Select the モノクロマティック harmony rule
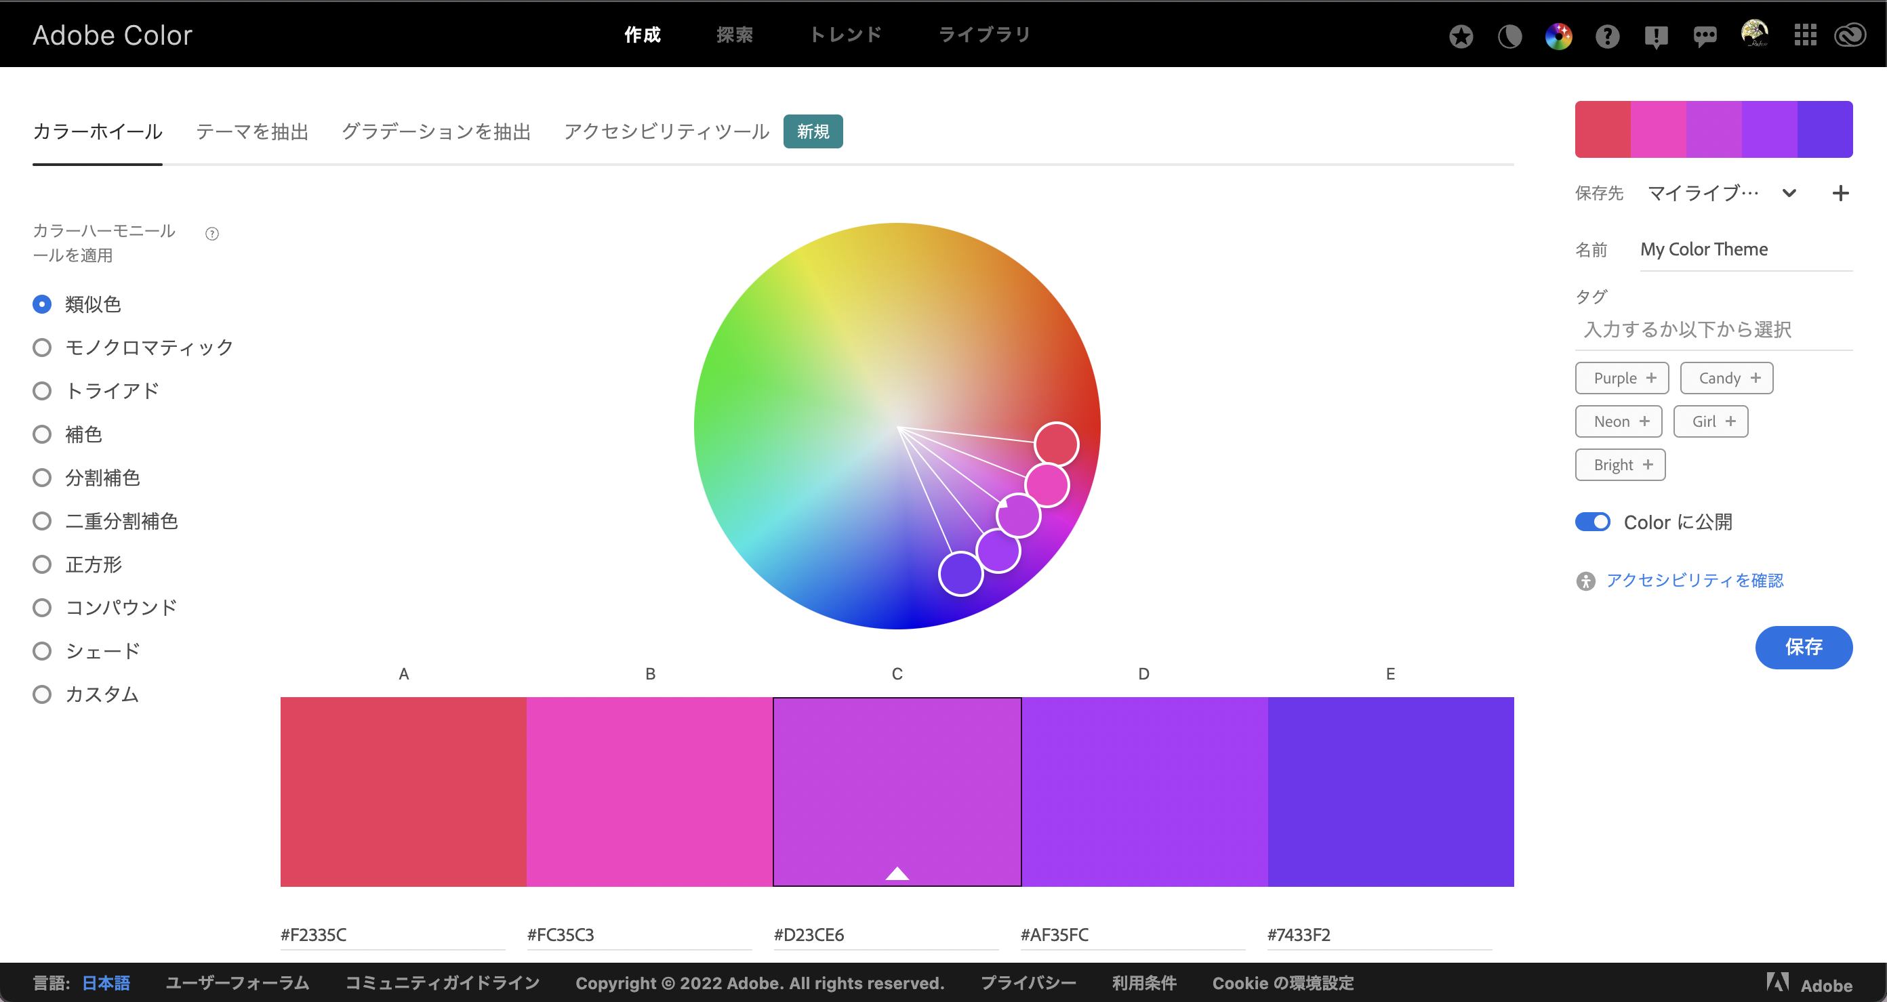Viewport: 1887px width, 1002px height. tap(43, 347)
